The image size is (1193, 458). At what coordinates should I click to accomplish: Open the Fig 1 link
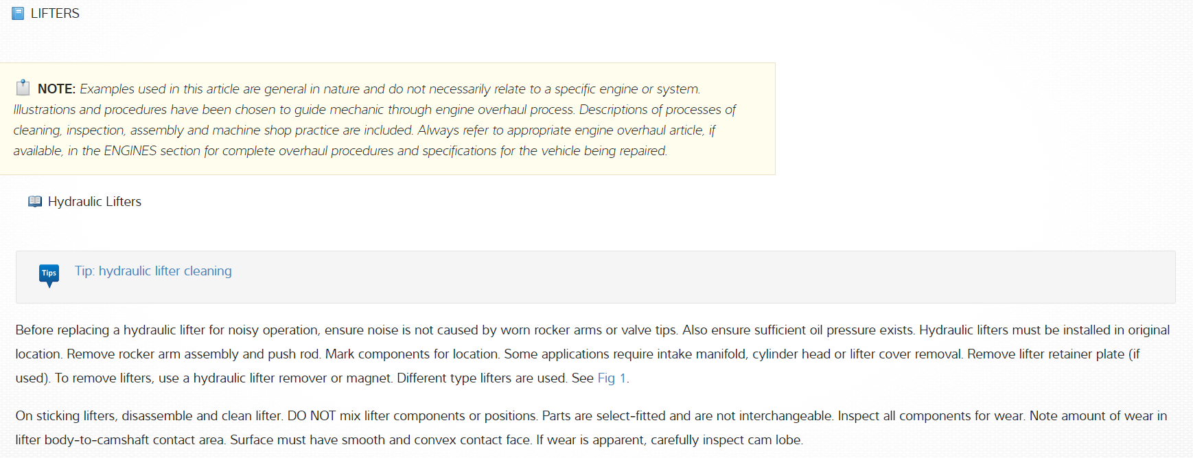click(612, 378)
